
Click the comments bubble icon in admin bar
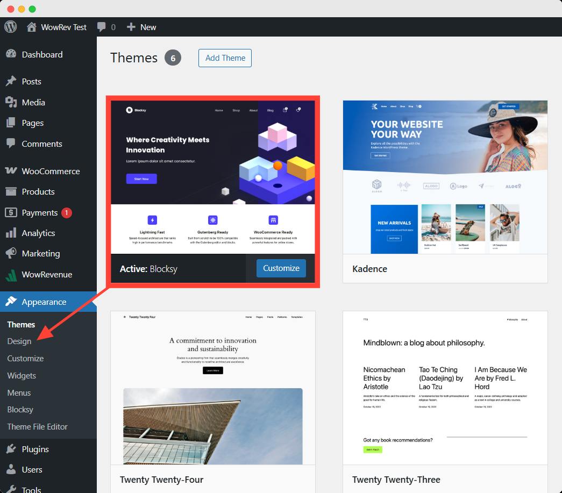[102, 27]
